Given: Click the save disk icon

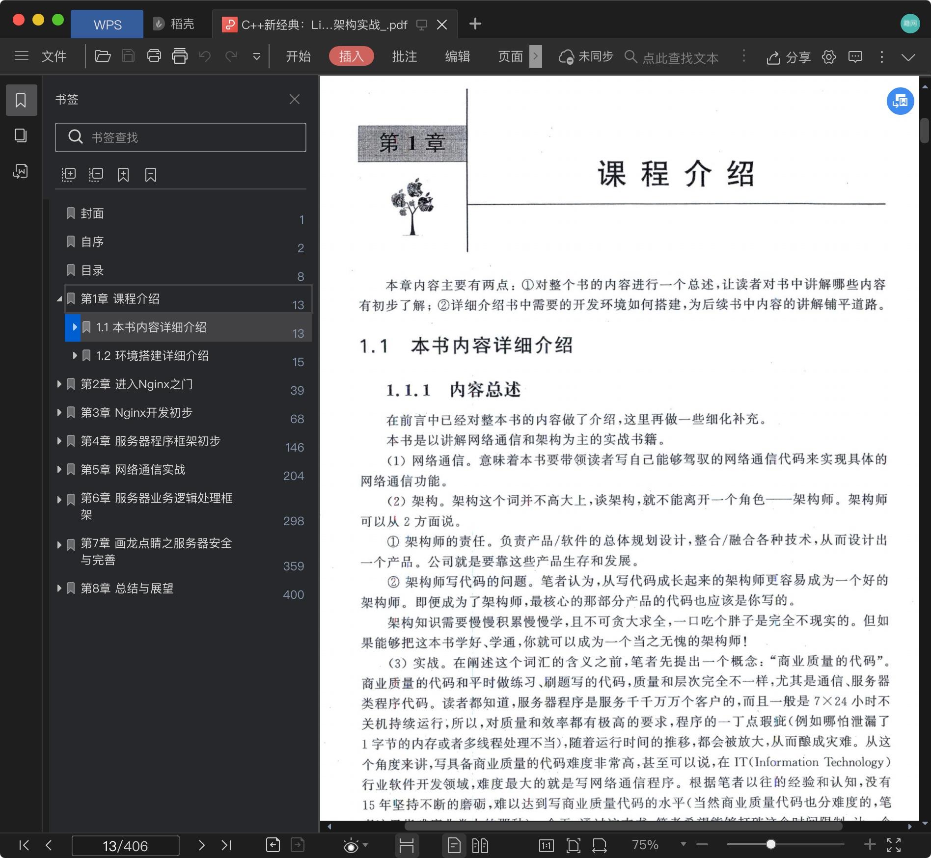Looking at the screenshot, I should click(x=128, y=56).
